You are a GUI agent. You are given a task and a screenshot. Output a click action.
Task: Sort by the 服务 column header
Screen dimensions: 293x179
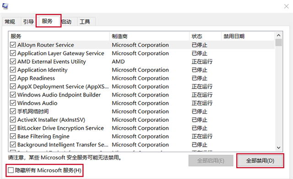tap(59, 36)
